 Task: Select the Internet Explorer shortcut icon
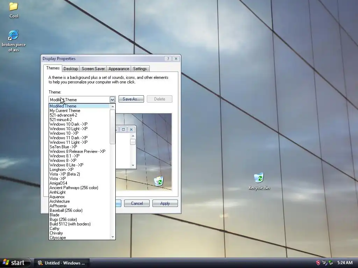(14, 35)
